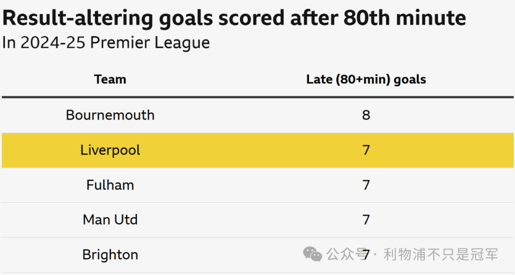Select the "Team" column header
This screenshot has height=275, width=515.
click(x=110, y=80)
